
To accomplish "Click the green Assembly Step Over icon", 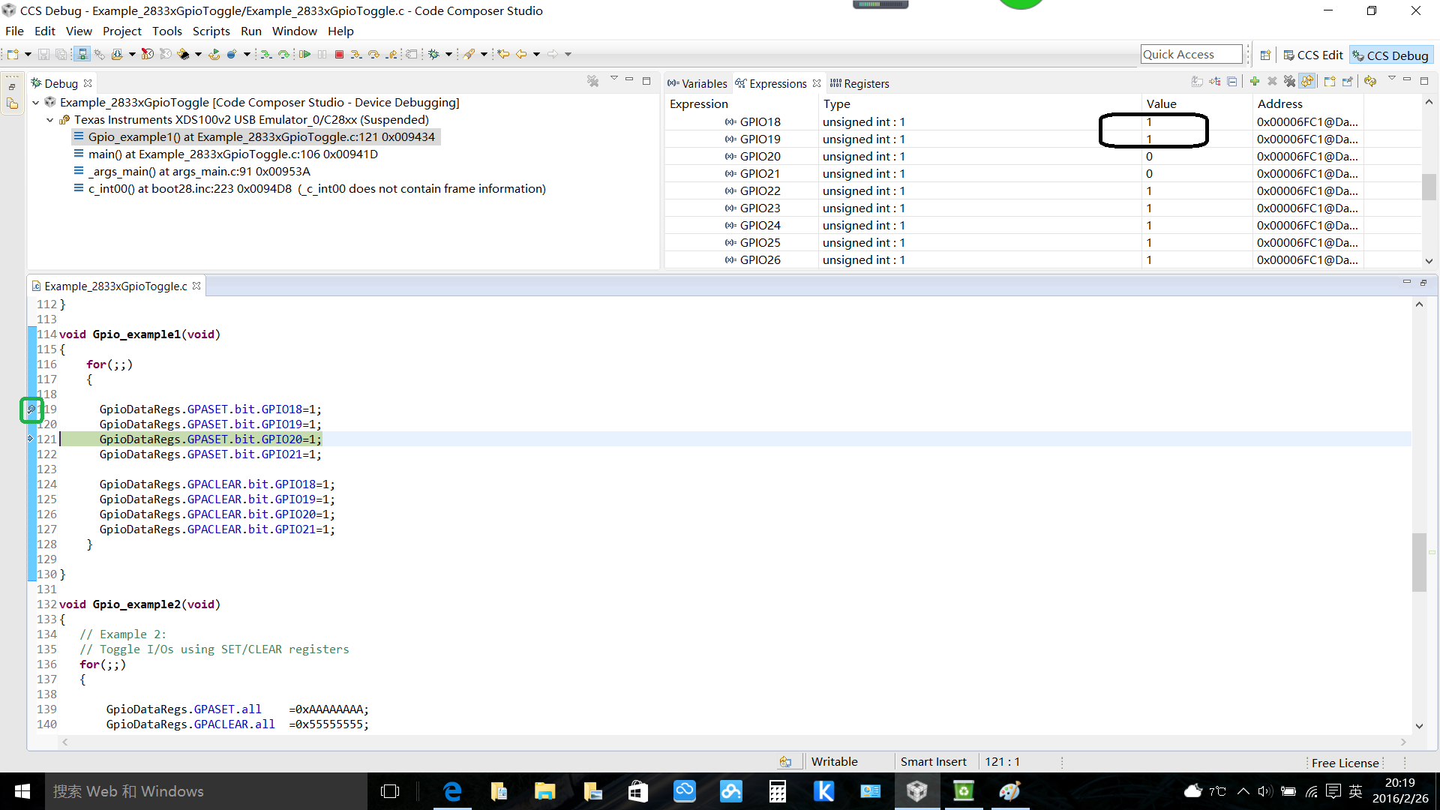I will (x=283, y=54).
